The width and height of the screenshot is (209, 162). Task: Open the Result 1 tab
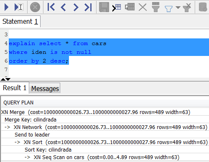(x=15, y=88)
